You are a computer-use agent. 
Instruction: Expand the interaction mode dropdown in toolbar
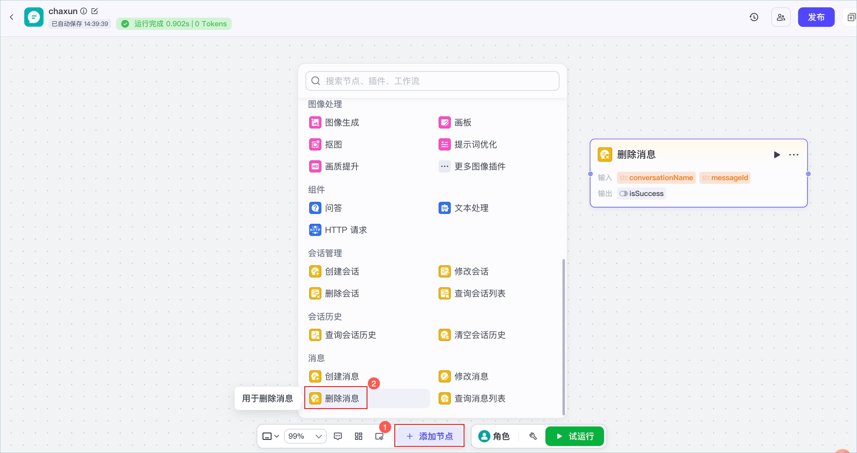pyautogui.click(x=271, y=436)
